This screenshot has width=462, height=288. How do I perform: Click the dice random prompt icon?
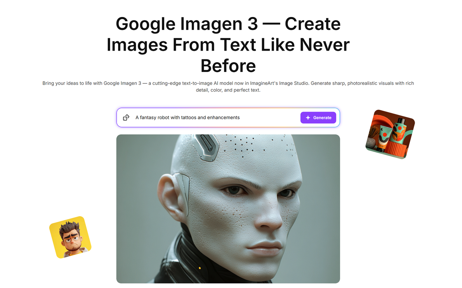126,117
